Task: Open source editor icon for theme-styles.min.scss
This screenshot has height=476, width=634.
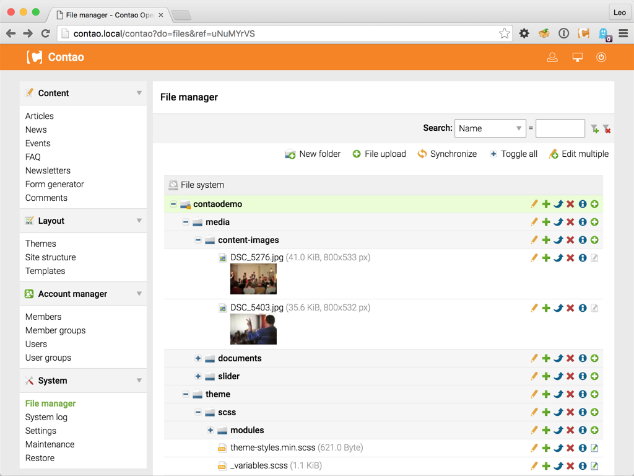Action: pyautogui.click(x=594, y=448)
